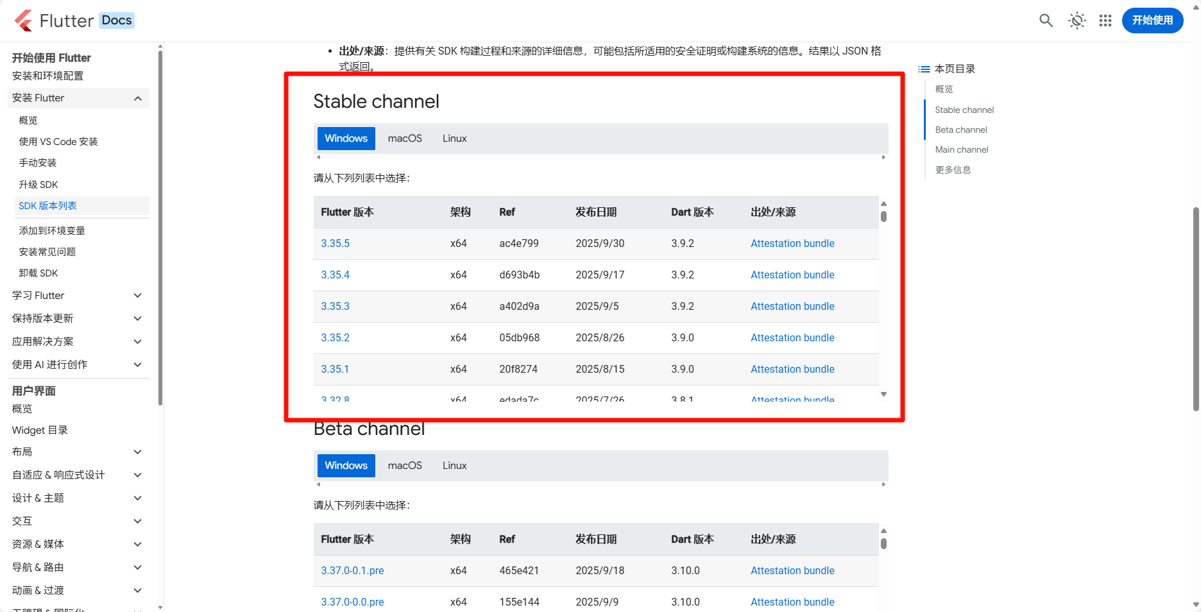This screenshot has height=612, width=1201.
Task: Open the search magnifier icon
Action: 1046,21
